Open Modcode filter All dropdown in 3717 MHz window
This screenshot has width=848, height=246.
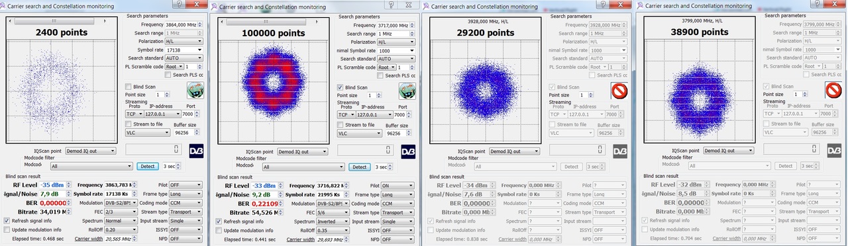[x=303, y=167]
